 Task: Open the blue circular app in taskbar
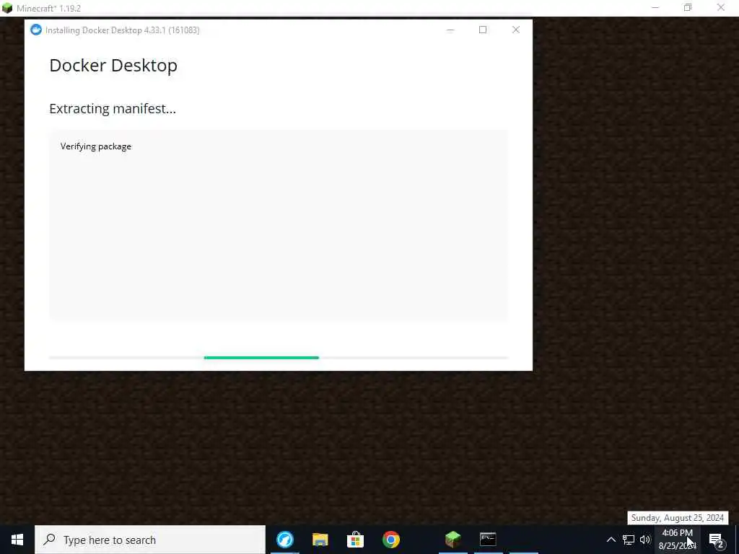click(x=284, y=540)
